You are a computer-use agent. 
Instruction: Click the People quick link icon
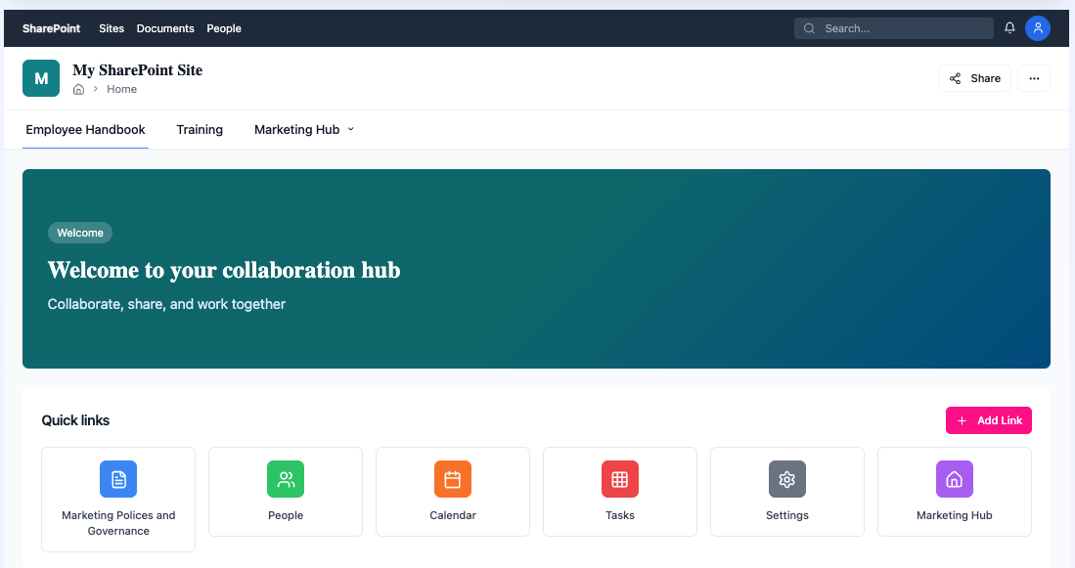[x=286, y=479]
